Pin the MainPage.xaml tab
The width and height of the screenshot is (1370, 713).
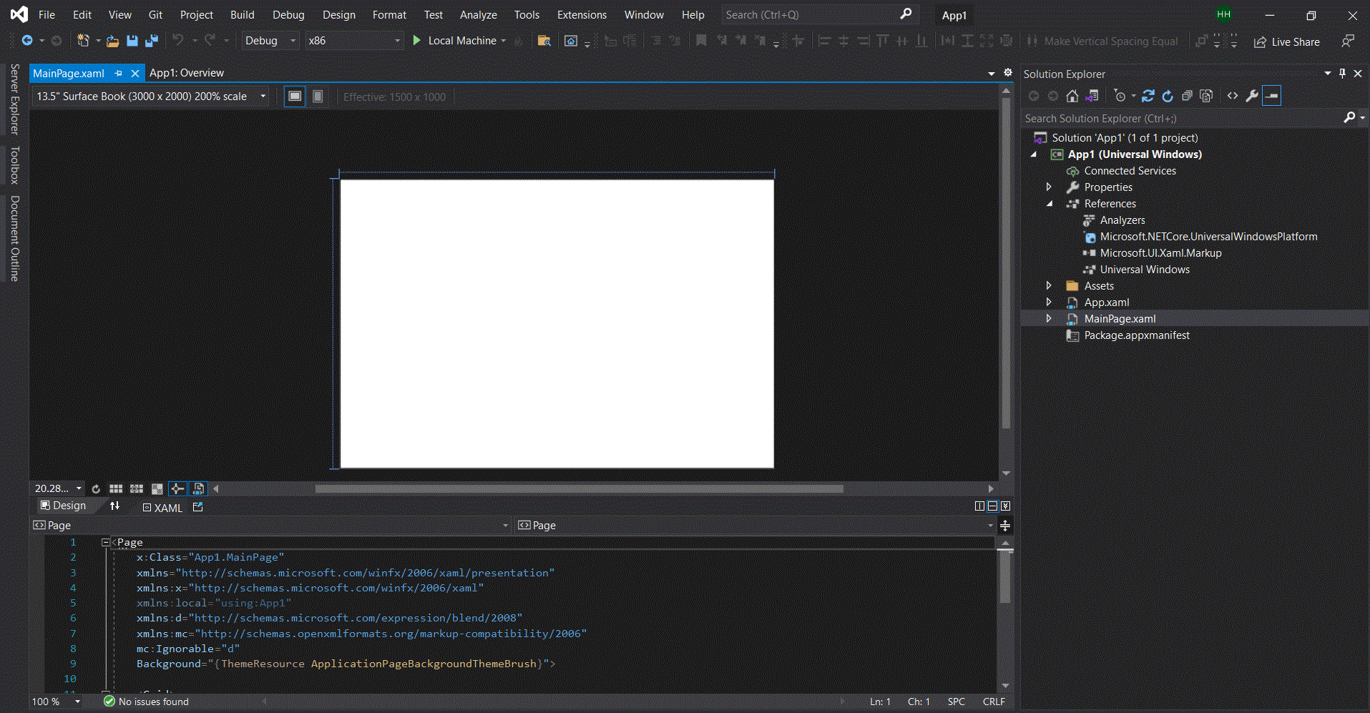coord(118,73)
